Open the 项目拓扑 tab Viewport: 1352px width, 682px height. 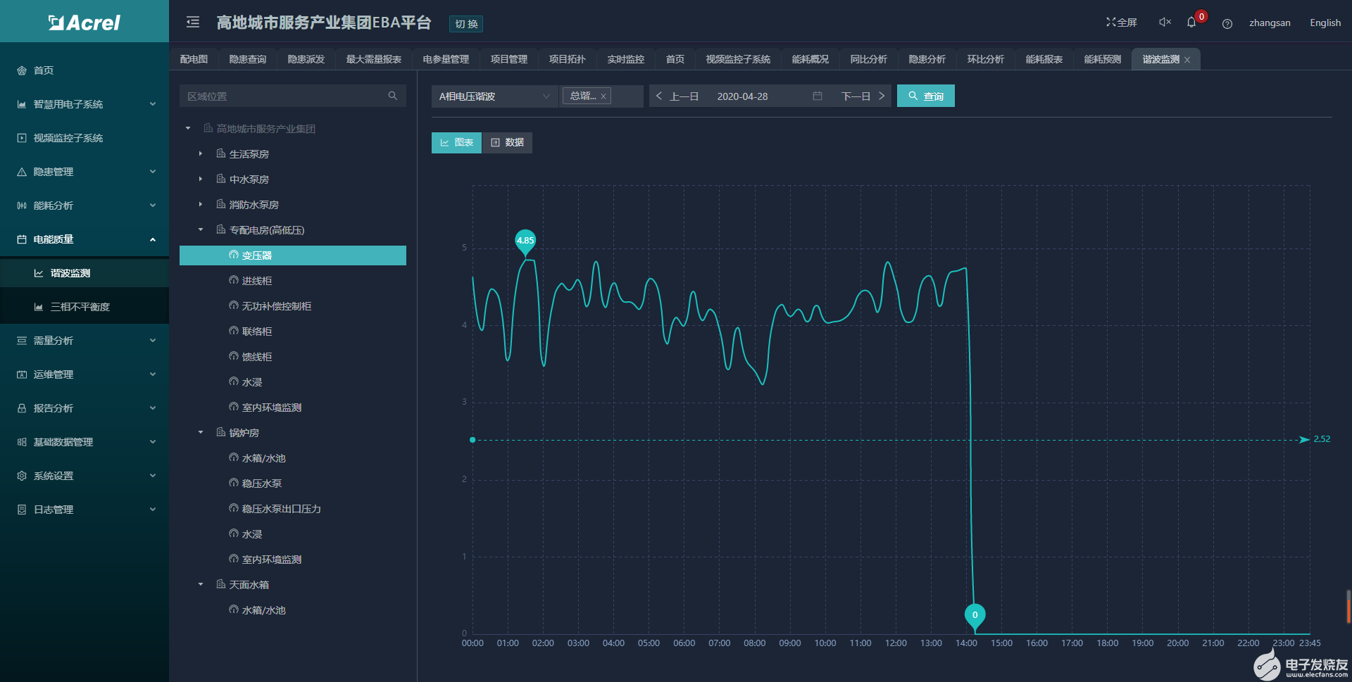567,60
